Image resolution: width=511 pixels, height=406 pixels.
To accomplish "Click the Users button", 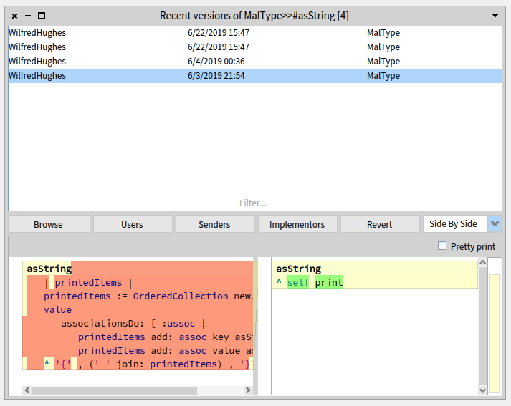I will pos(132,224).
